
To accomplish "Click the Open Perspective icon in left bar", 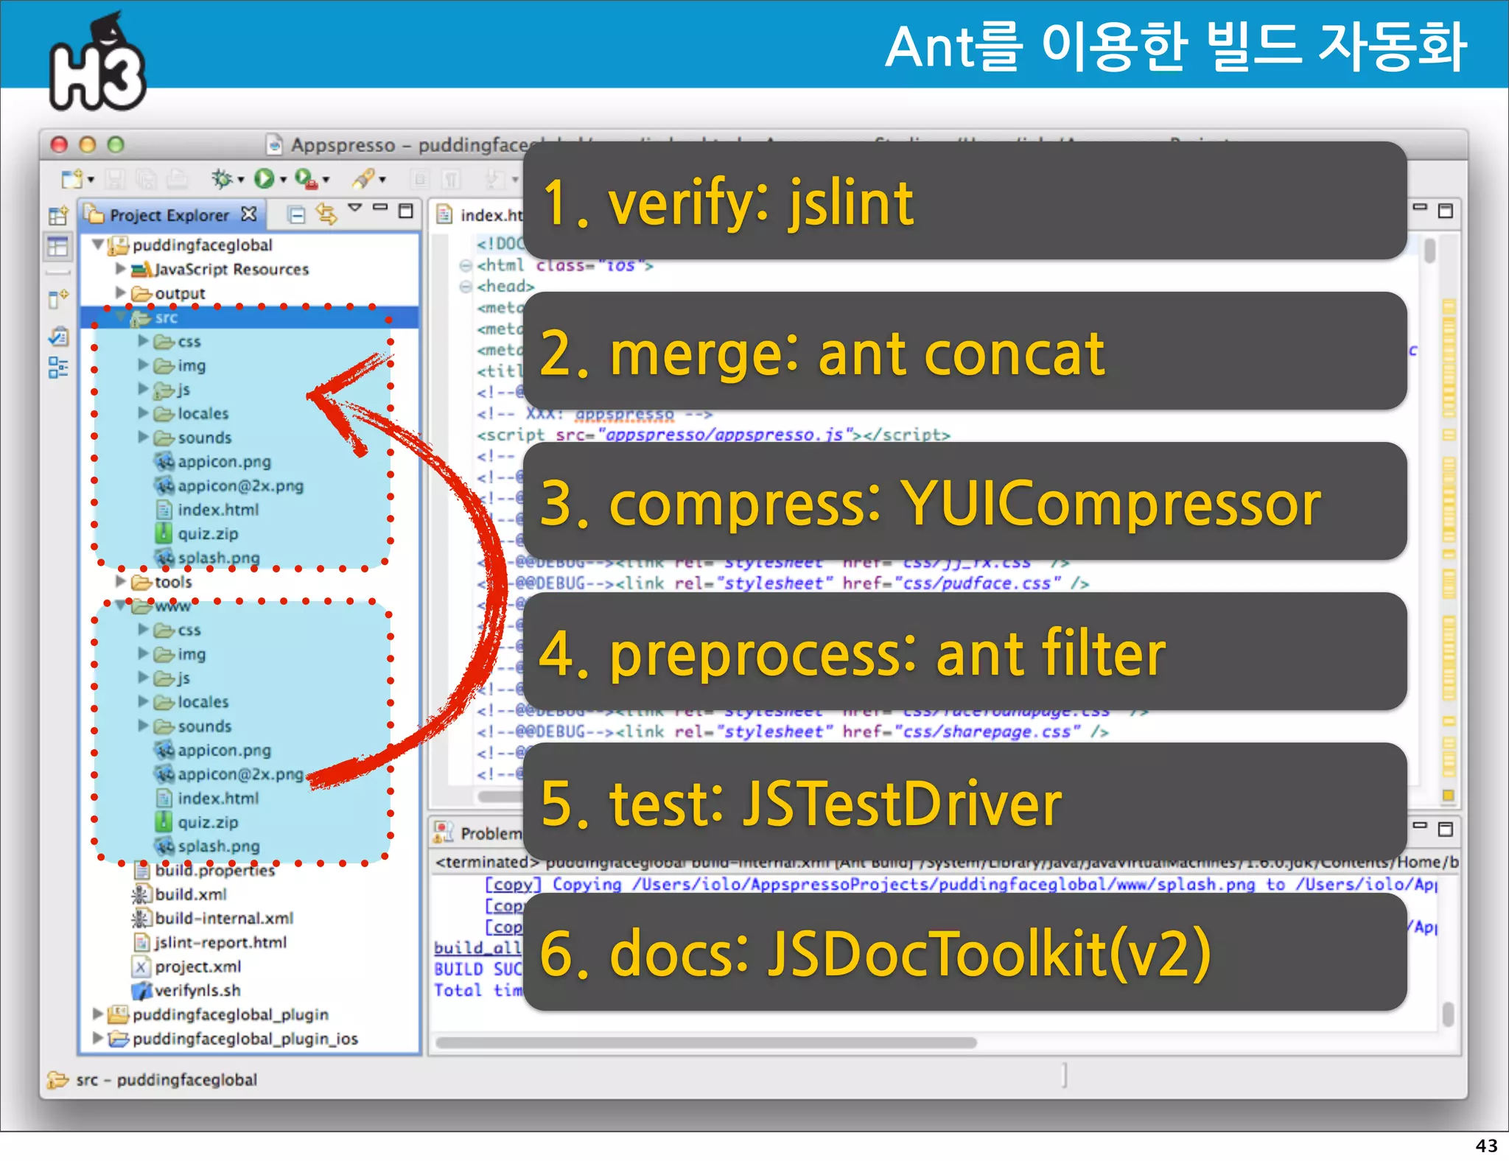I will click(x=58, y=215).
